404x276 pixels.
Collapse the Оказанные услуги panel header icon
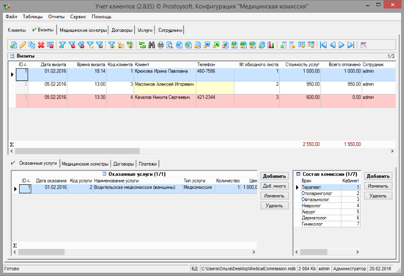[x=105, y=174]
